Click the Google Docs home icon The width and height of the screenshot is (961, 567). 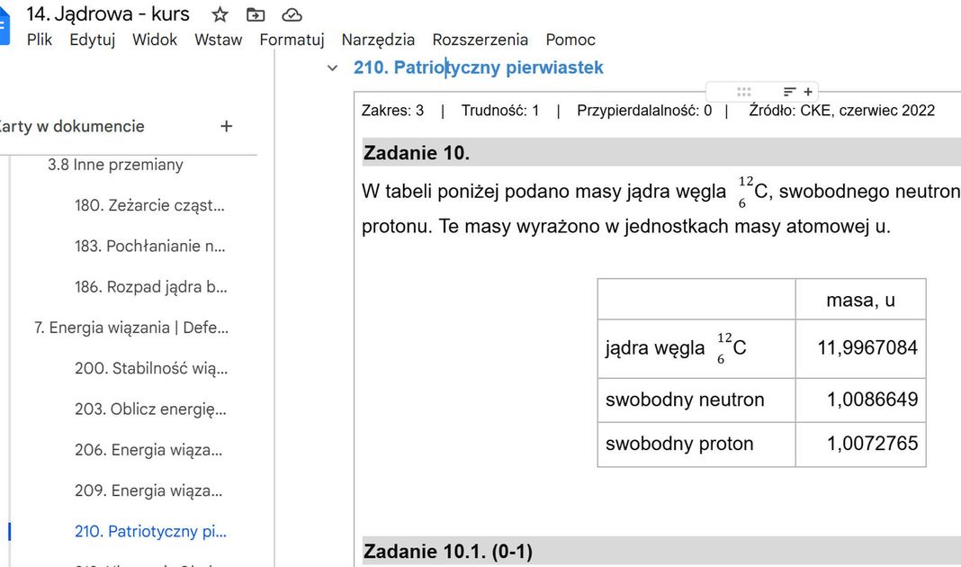click(4, 25)
